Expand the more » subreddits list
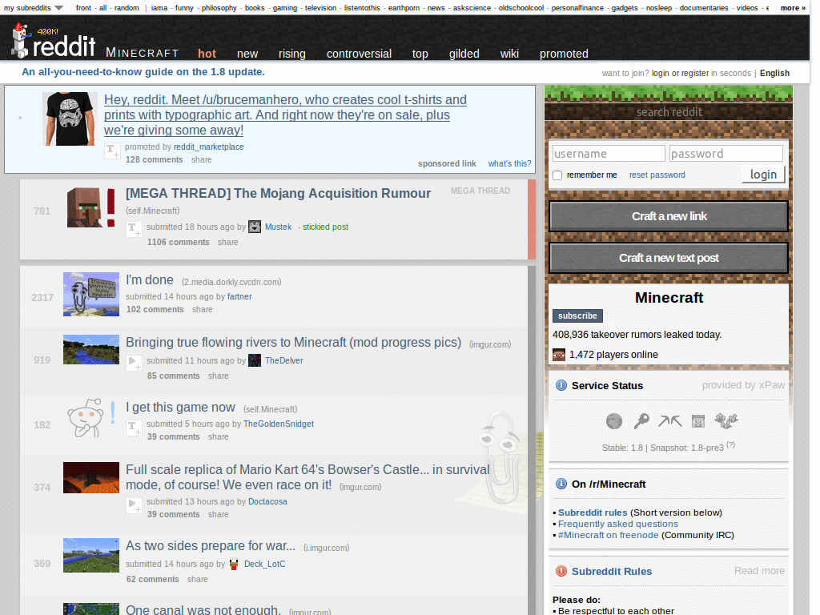The width and height of the screenshot is (820, 615). 793,8
